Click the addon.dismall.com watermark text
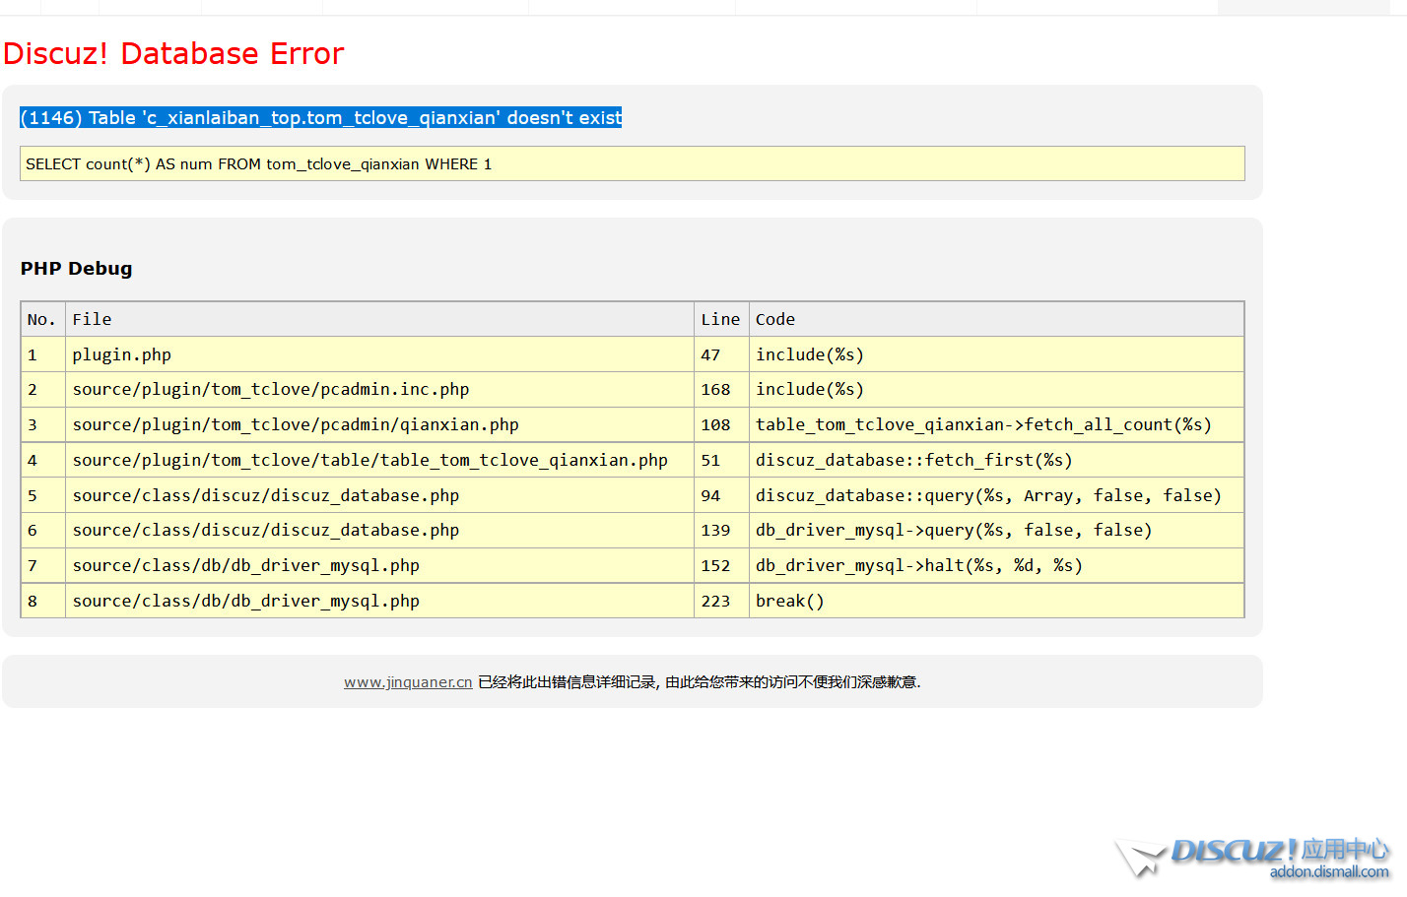The width and height of the screenshot is (1407, 897). coord(1328,872)
